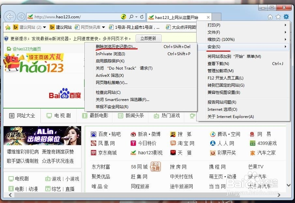The image size is (295, 203).
Task: Expand 缩放(Z) (100%) submenu
Action: 243,40
